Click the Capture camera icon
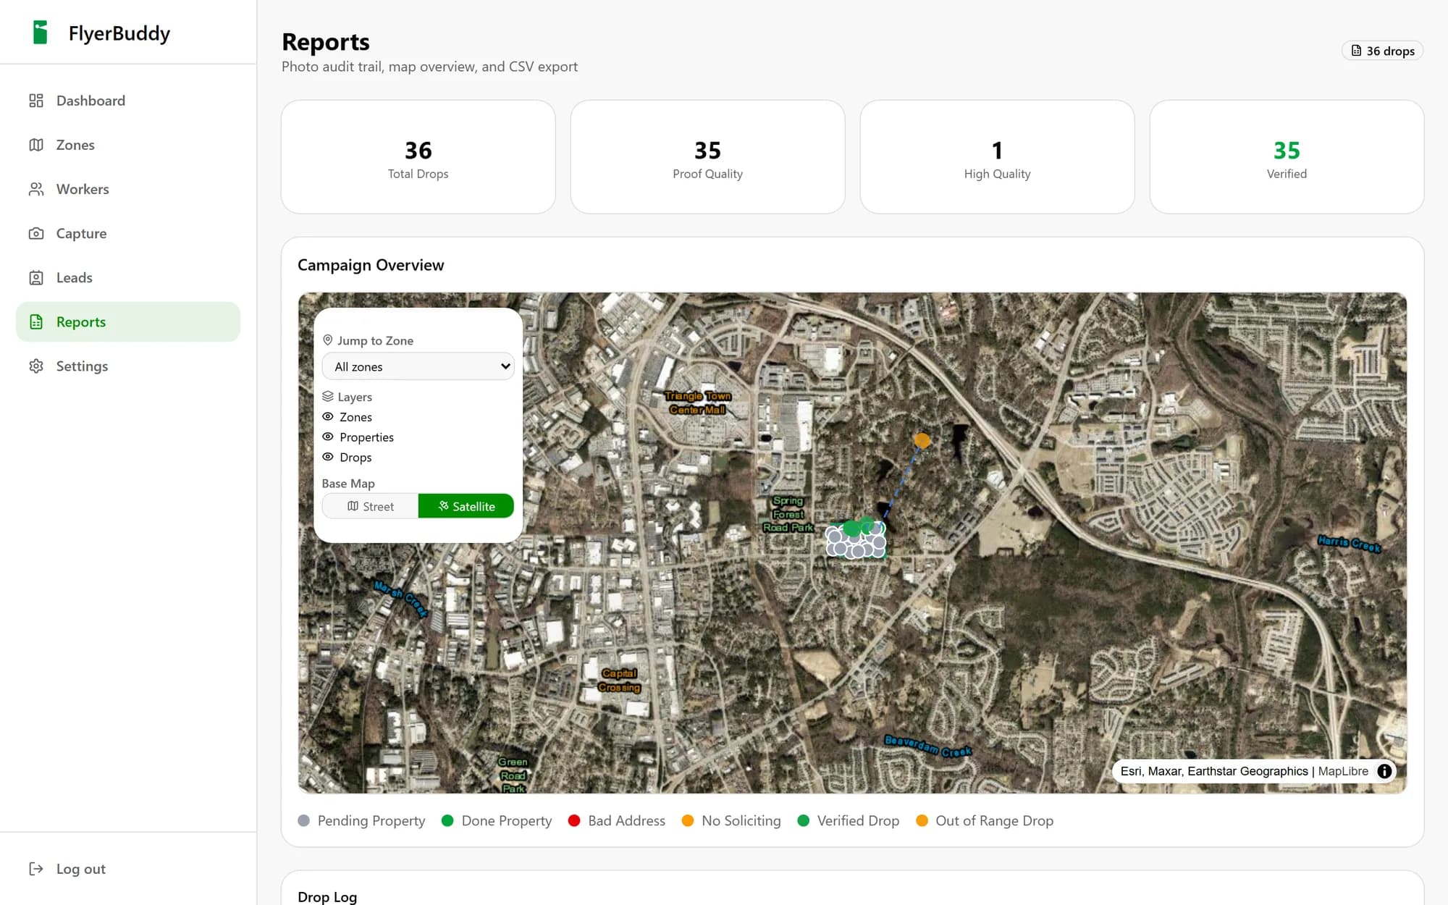 tap(36, 233)
